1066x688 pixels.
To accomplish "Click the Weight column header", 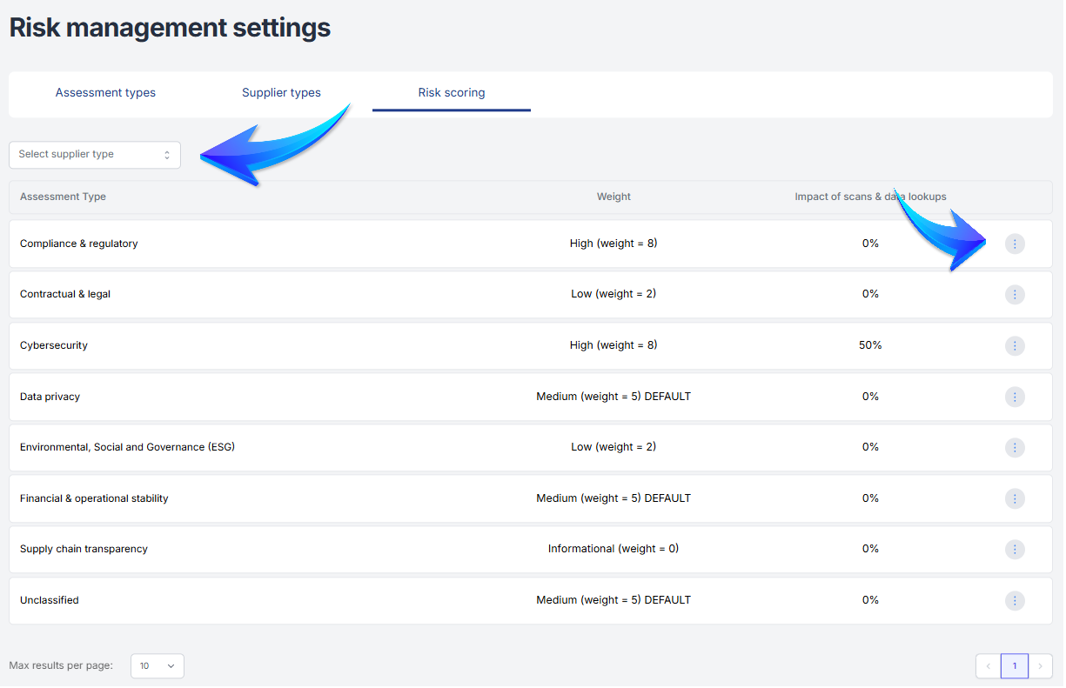I will 613,197.
